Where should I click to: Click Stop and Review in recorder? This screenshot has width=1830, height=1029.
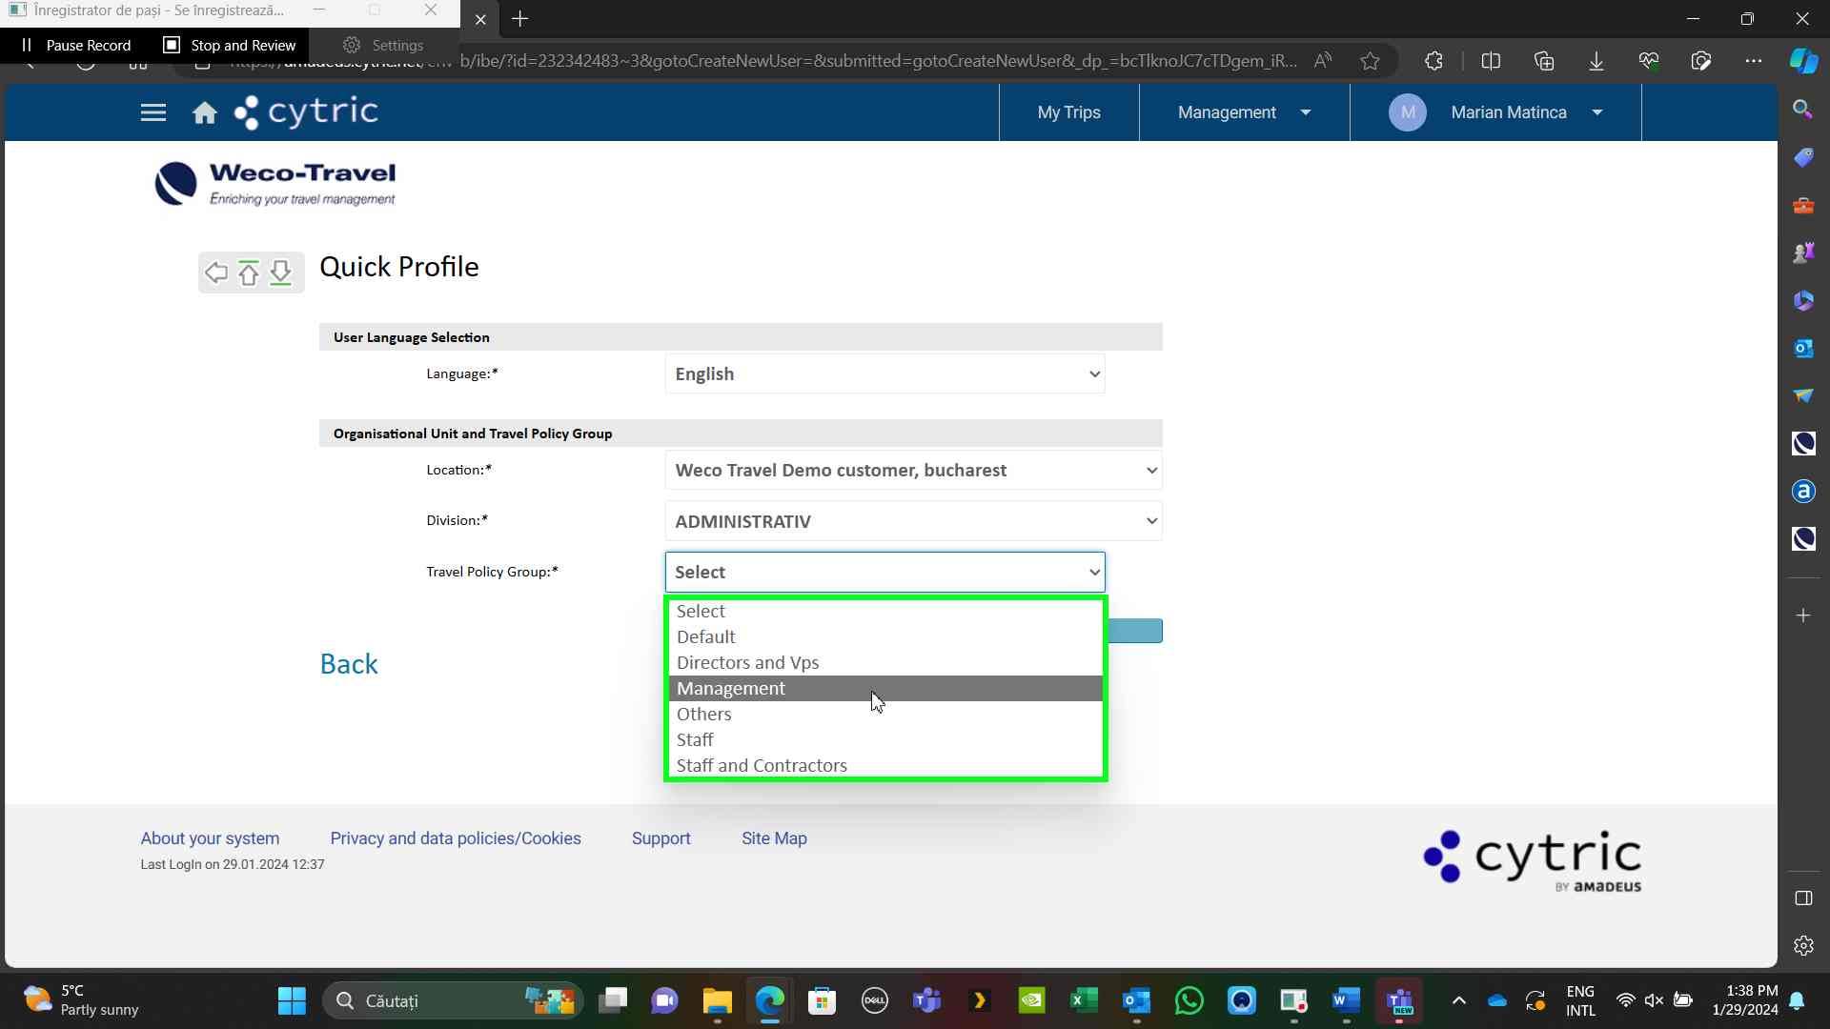[230, 45]
